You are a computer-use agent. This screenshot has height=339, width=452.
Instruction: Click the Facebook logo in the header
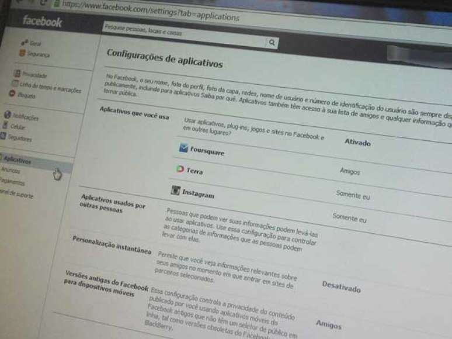(x=43, y=22)
